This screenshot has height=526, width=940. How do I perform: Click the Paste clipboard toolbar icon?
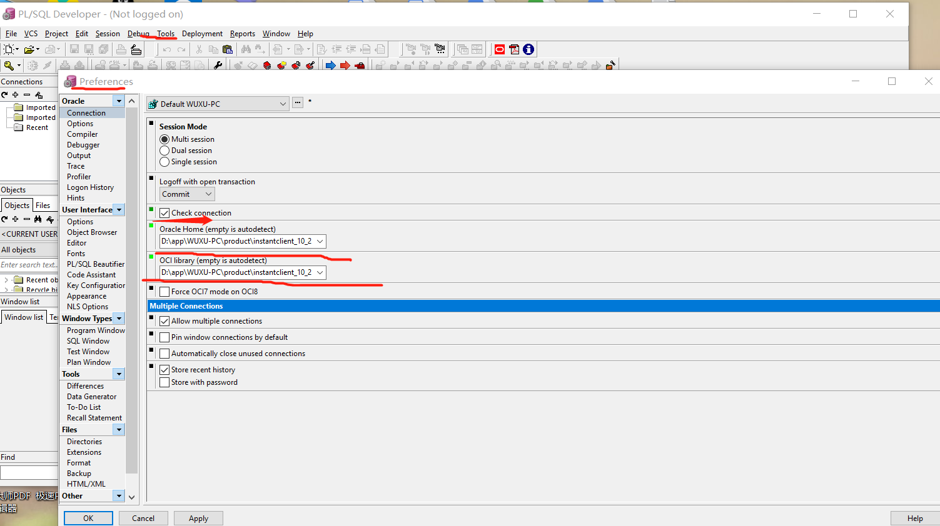[228, 49]
